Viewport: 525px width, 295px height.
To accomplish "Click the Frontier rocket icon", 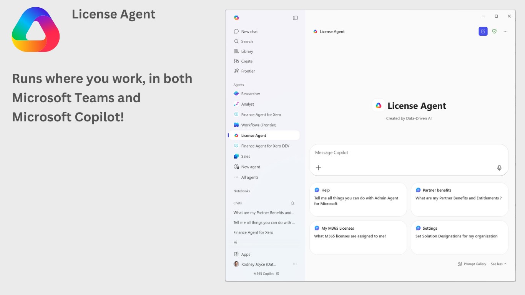I will click(x=236, y=71).
